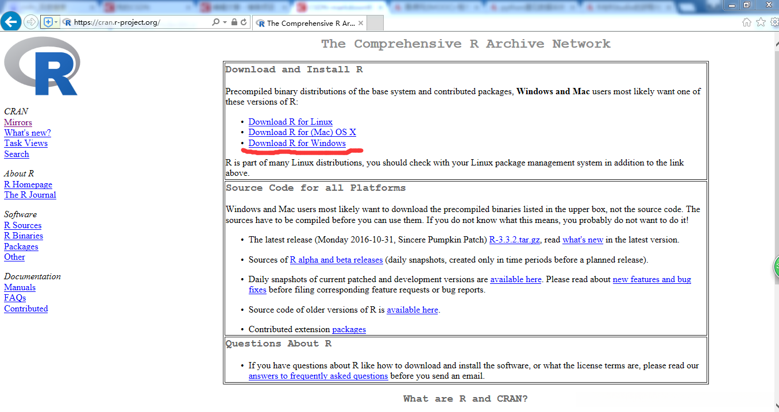Restore down the browser window
Viewport: 779px width, 412px height.
[x=746, y=5]
